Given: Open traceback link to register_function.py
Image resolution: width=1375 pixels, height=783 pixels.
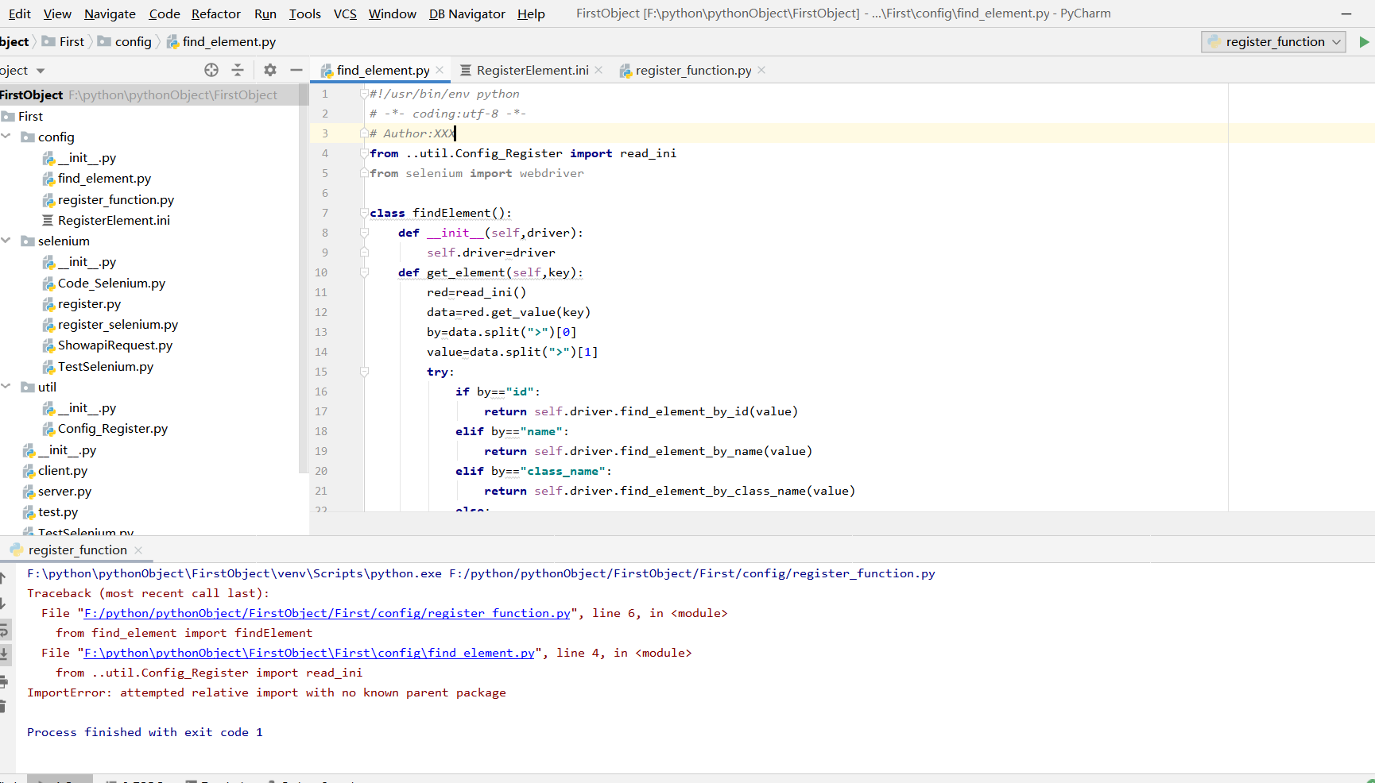Looking at the screenshot, I should click(327, 613).
